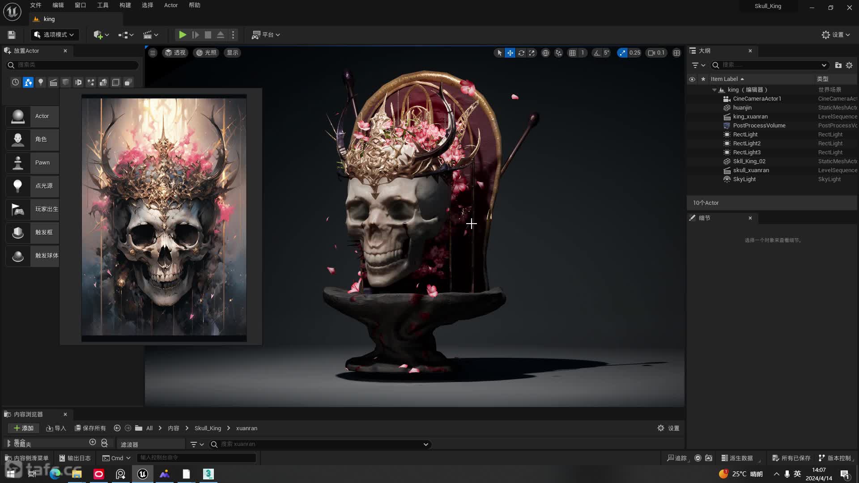Toggle scale snapping icon
The width and height of the screenshot is (859, 483).
tap(622, 53)
